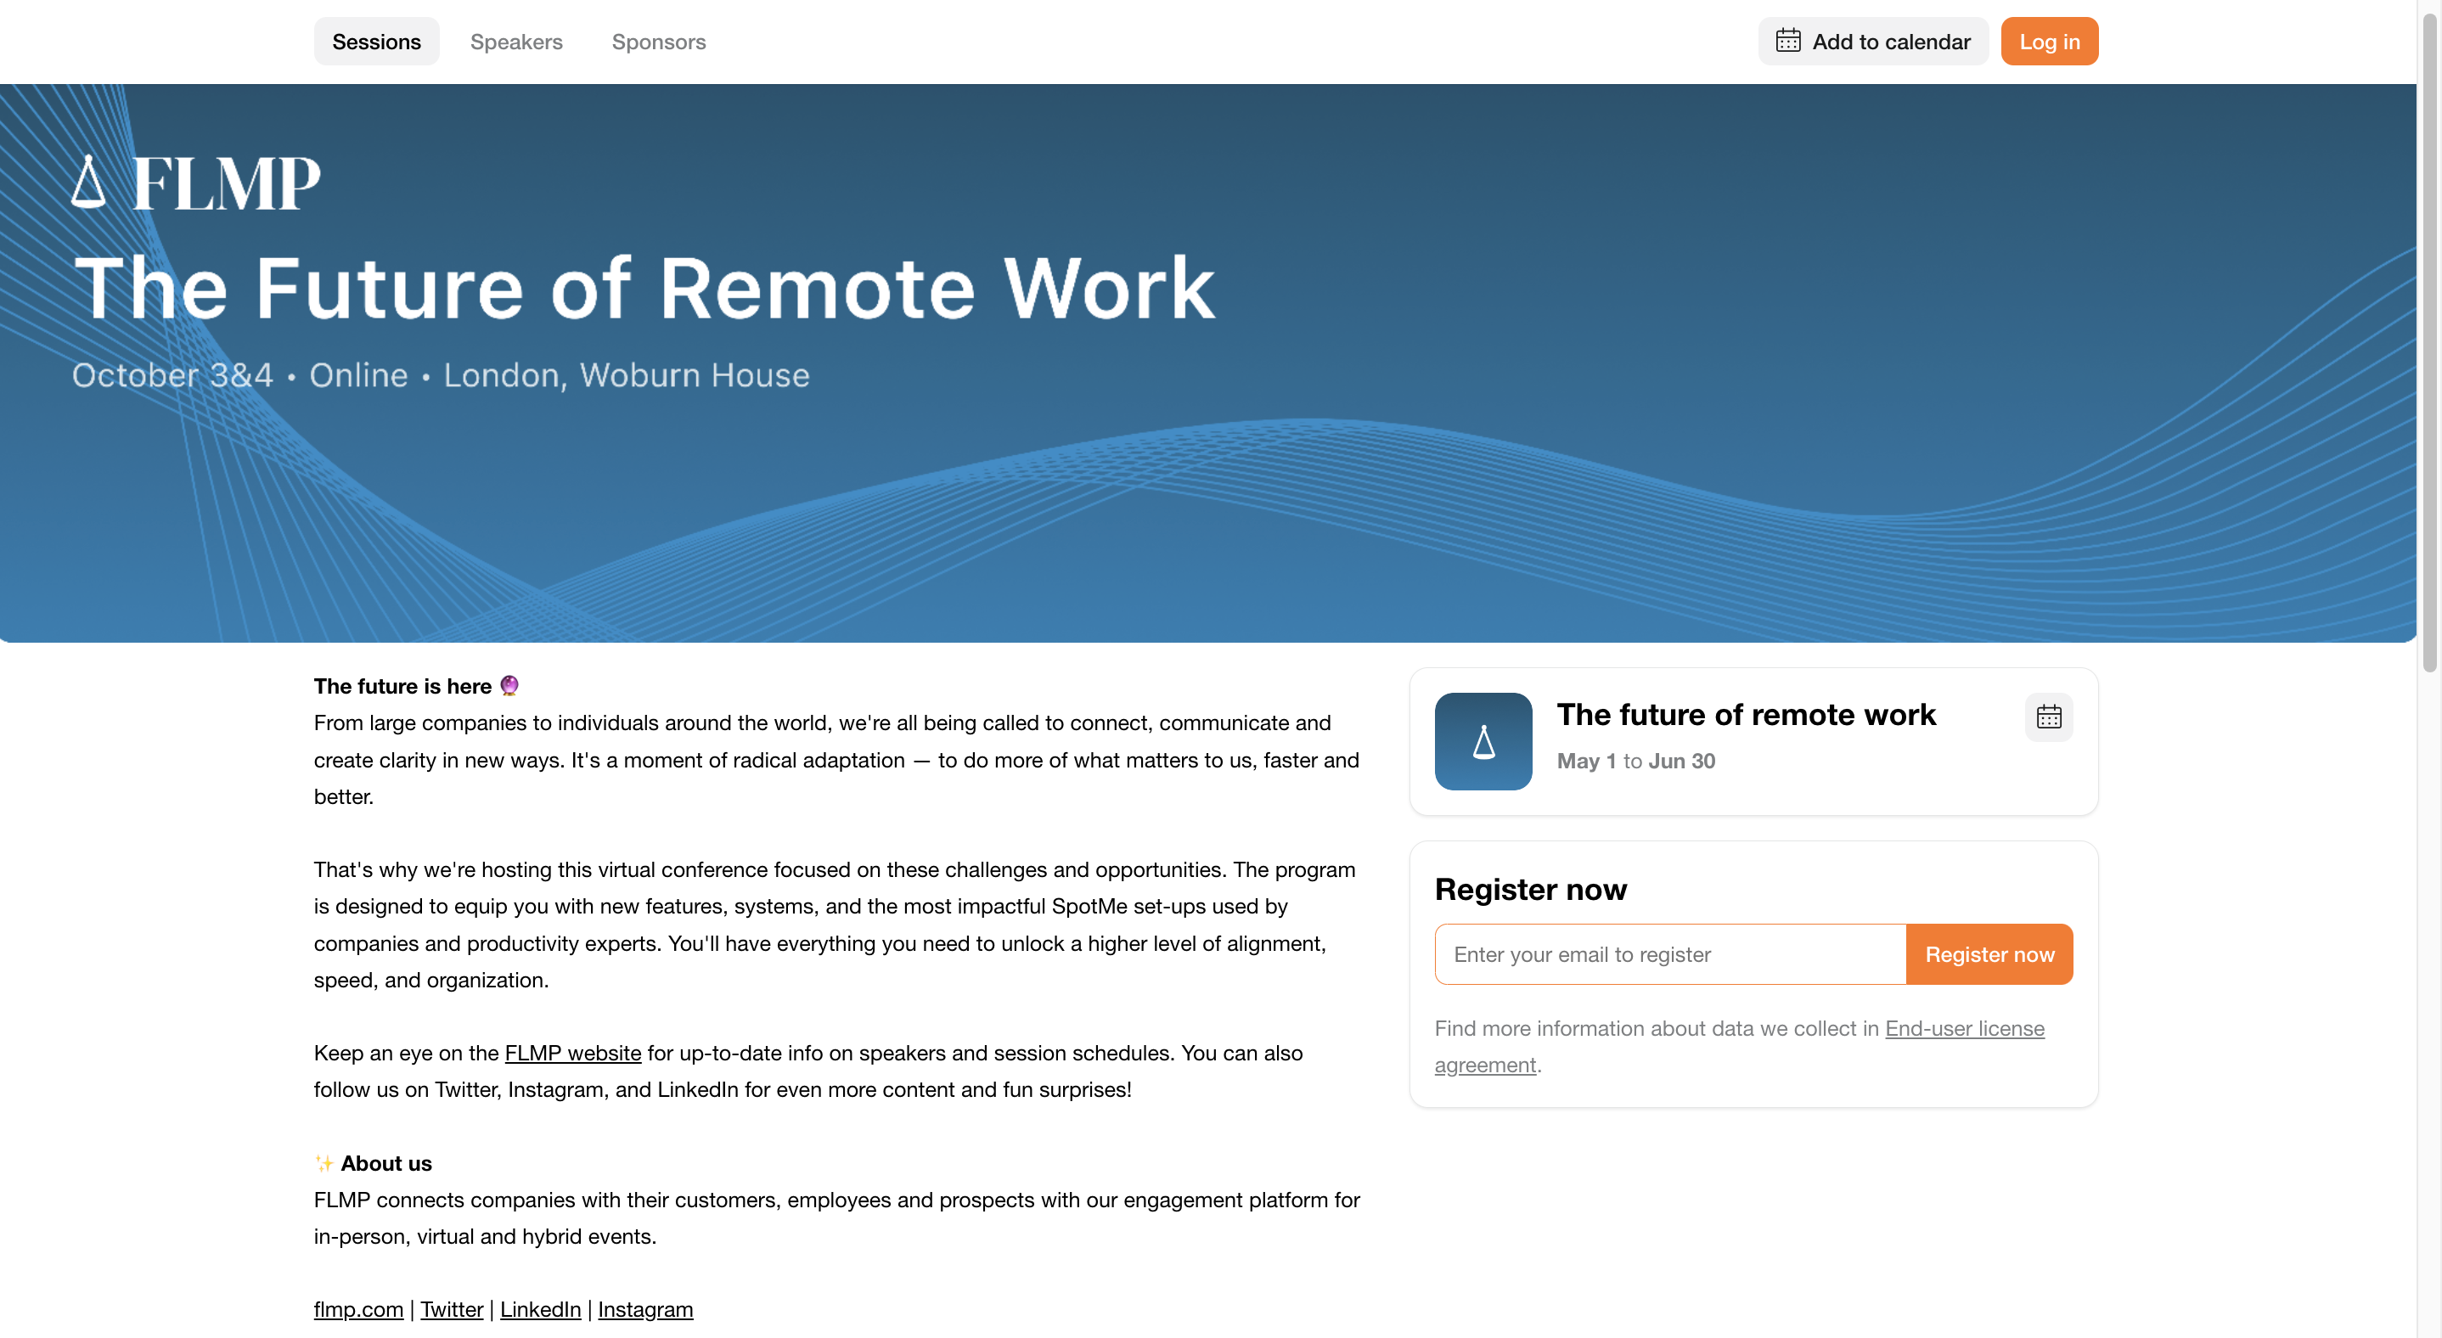The width and height of the screenshot is (2442, 1338).
Task: Click "The future is here" heading
Action: pyautogui.click(x=402, y=686)
